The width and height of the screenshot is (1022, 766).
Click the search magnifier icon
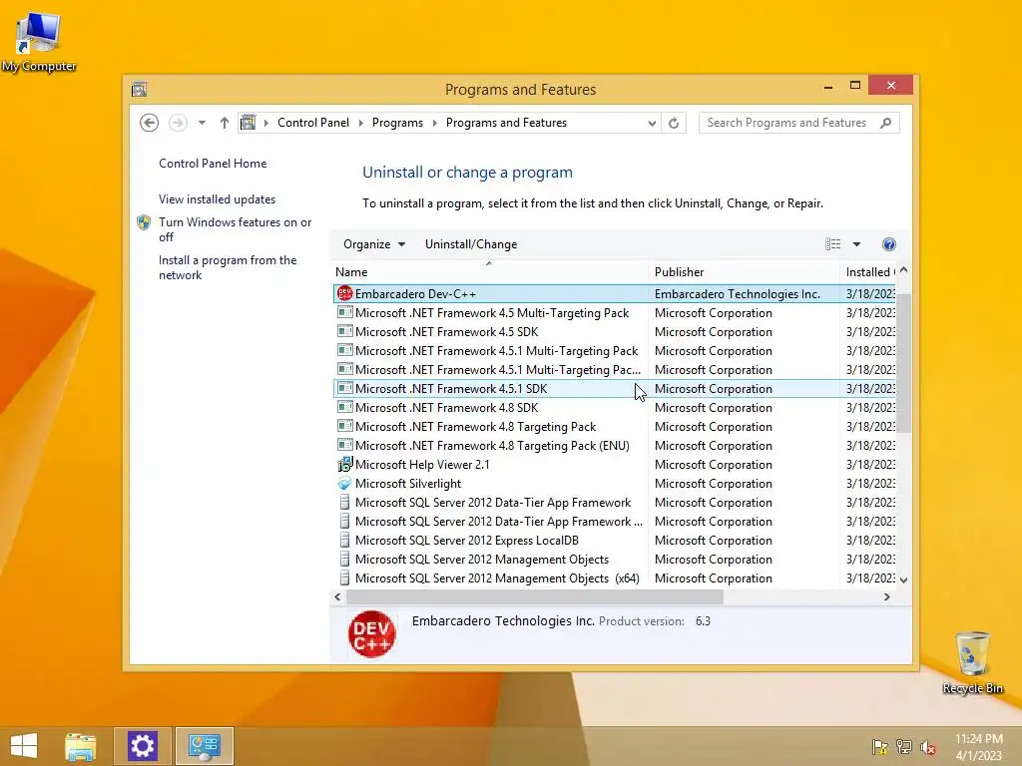click(x=885, y=123)
